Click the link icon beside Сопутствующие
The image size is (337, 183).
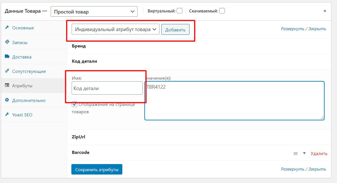click(7, 71)
